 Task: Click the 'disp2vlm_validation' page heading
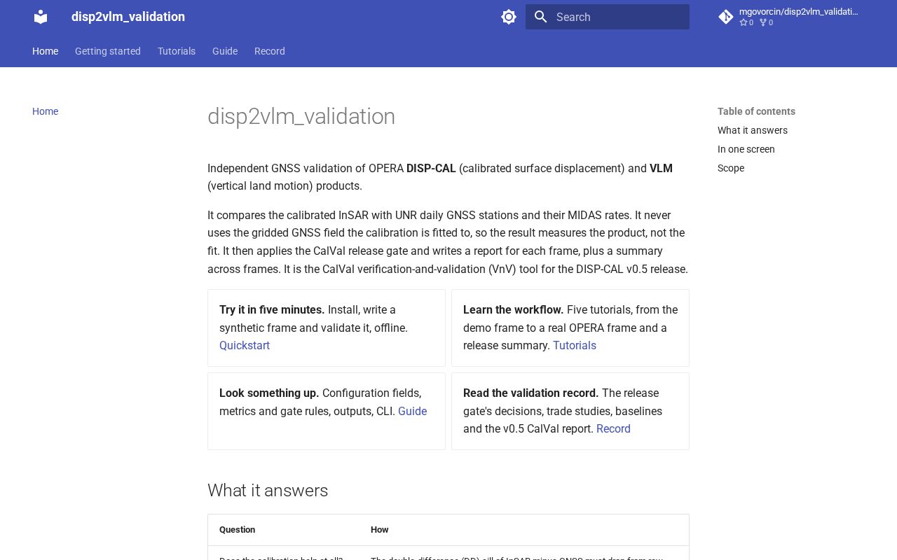click(301, 116)
